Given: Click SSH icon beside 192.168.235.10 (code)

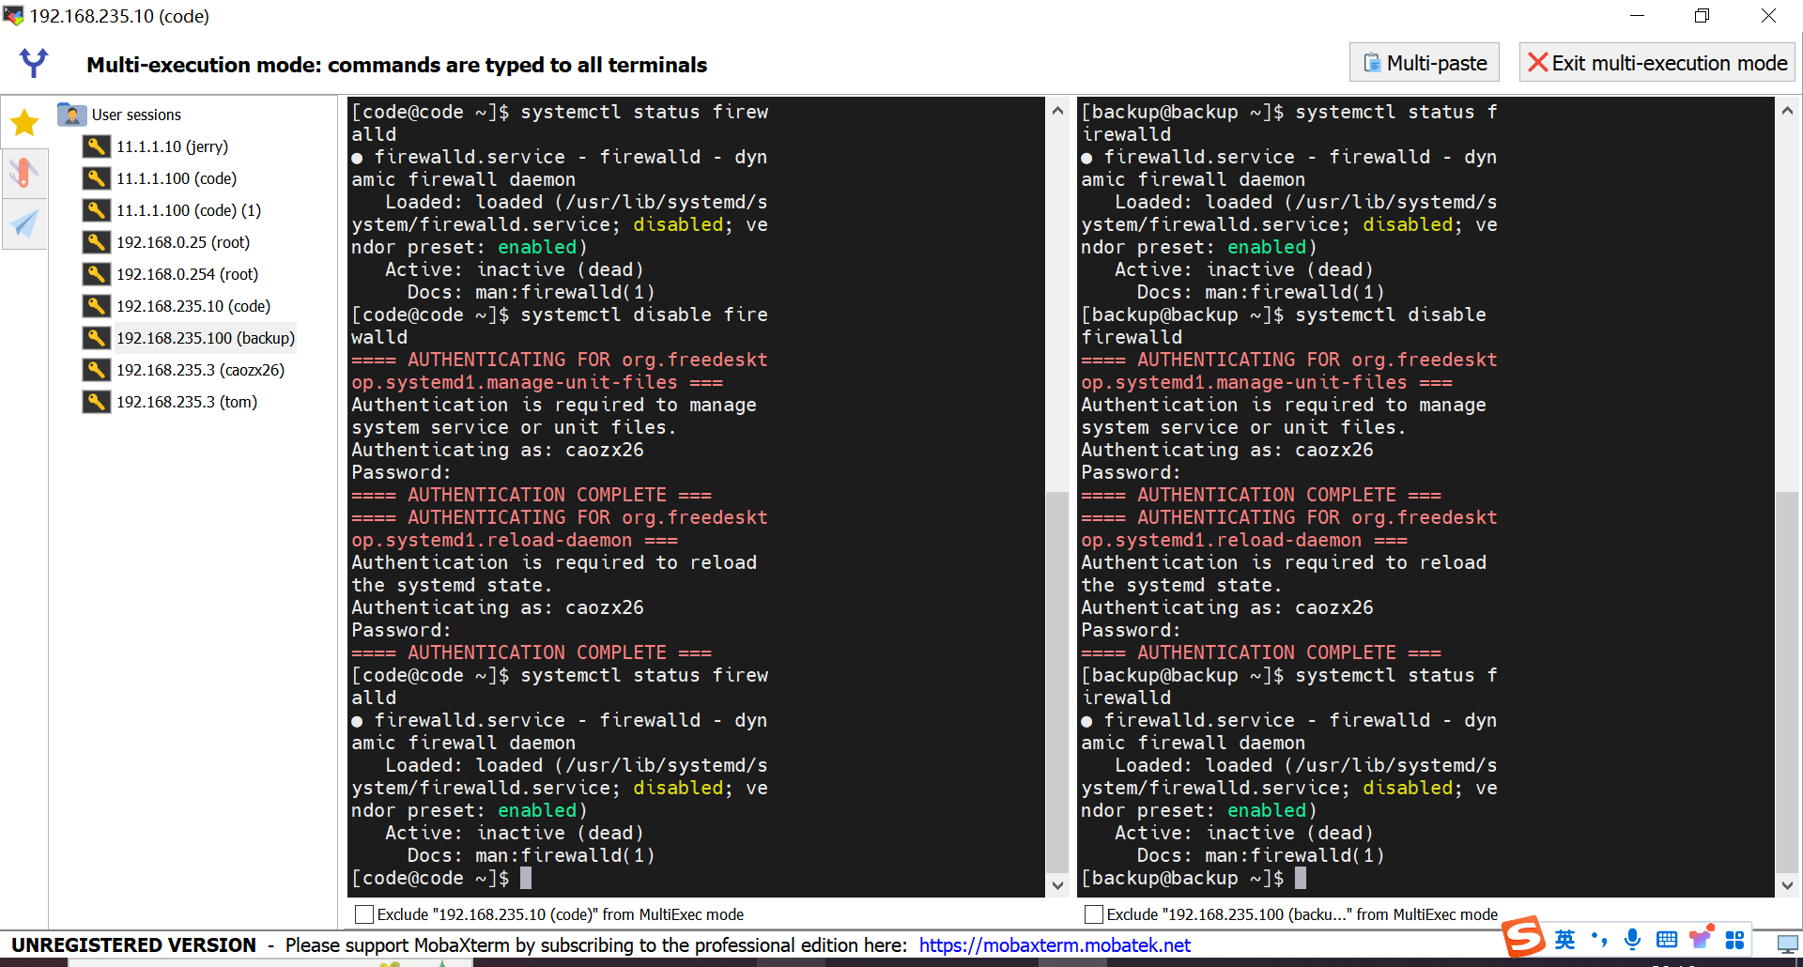Looking at the screenshot, I should pyautogui.click(x=96, y=306).
